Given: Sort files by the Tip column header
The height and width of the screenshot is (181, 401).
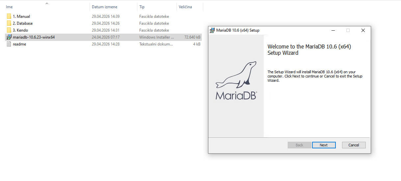Looking at the screenshot, I should [142, 7].
